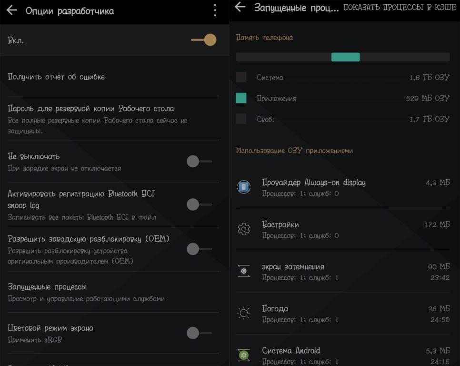Tap Применить sRGB subtitle text

pos(35,340)
